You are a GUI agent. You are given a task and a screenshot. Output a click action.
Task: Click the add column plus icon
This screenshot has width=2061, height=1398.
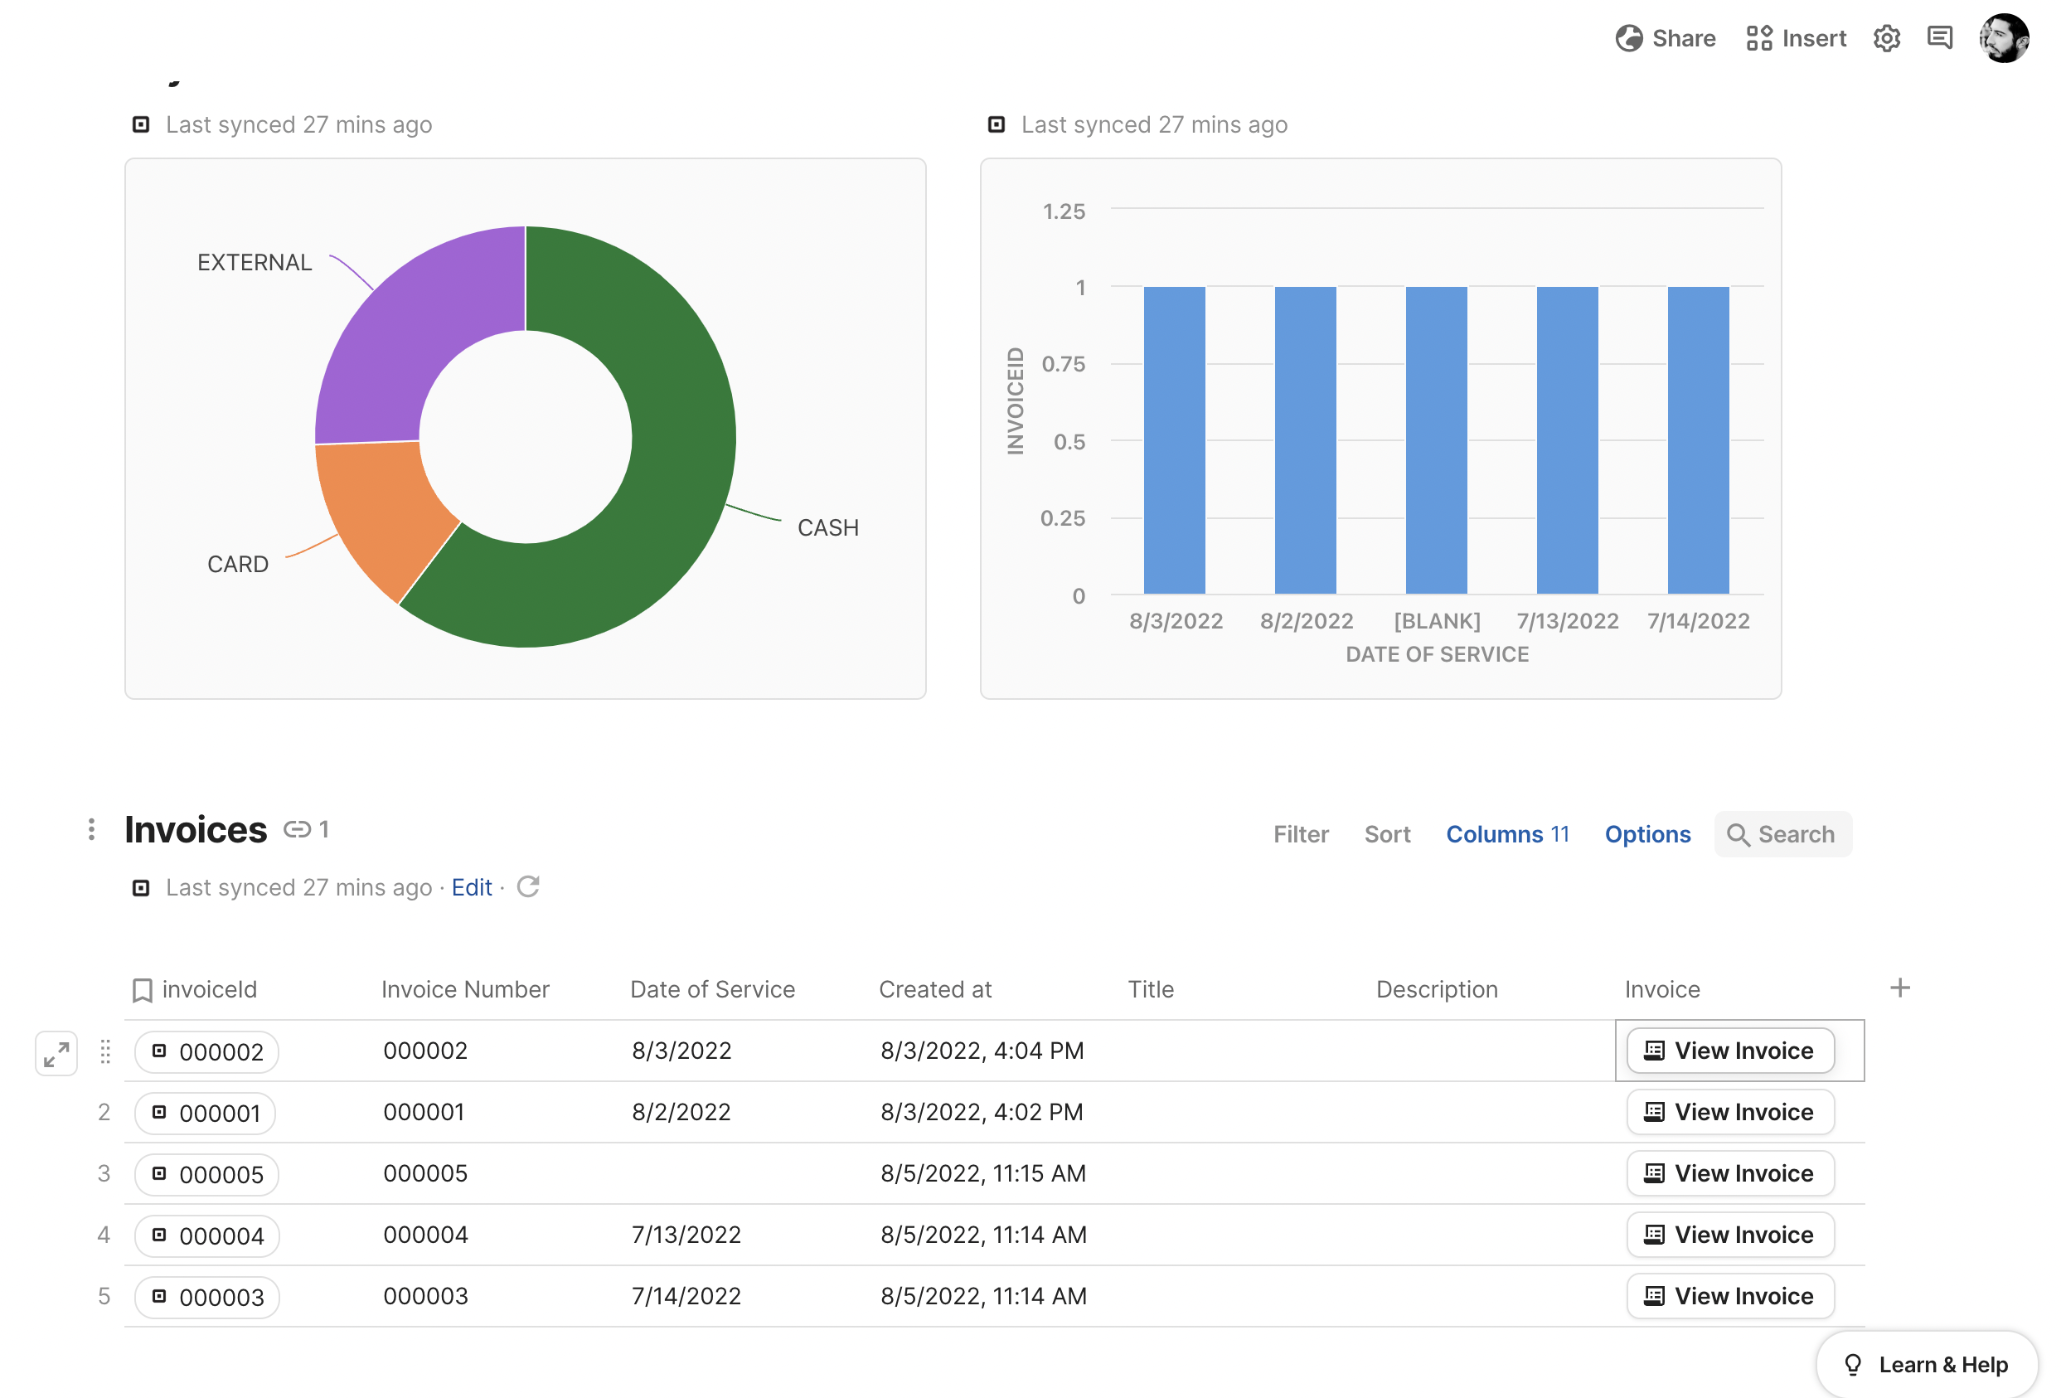(x=1899, y=988)
